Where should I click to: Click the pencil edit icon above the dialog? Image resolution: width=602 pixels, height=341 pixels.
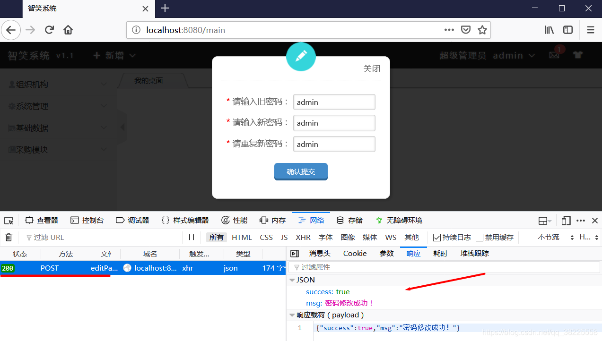301,56
